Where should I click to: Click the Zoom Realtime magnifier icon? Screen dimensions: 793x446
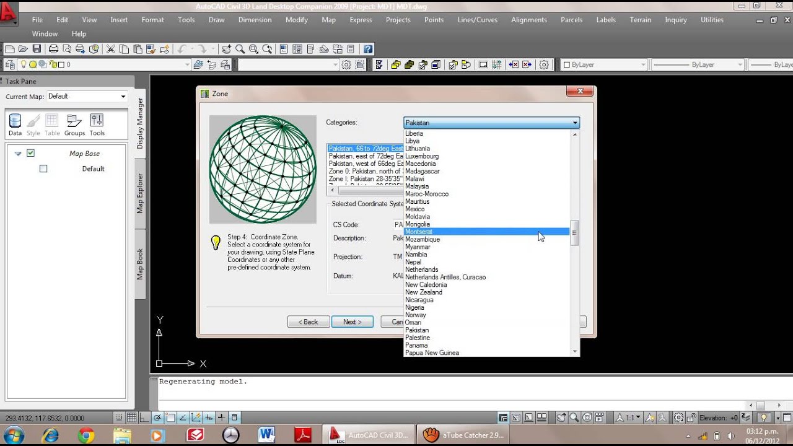(240, 49)
